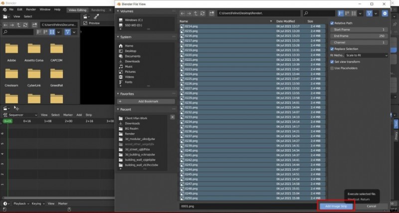The image size is (399, 213).
Task: Open the Render menu in Blender
Action: click(x=30, y=9)
